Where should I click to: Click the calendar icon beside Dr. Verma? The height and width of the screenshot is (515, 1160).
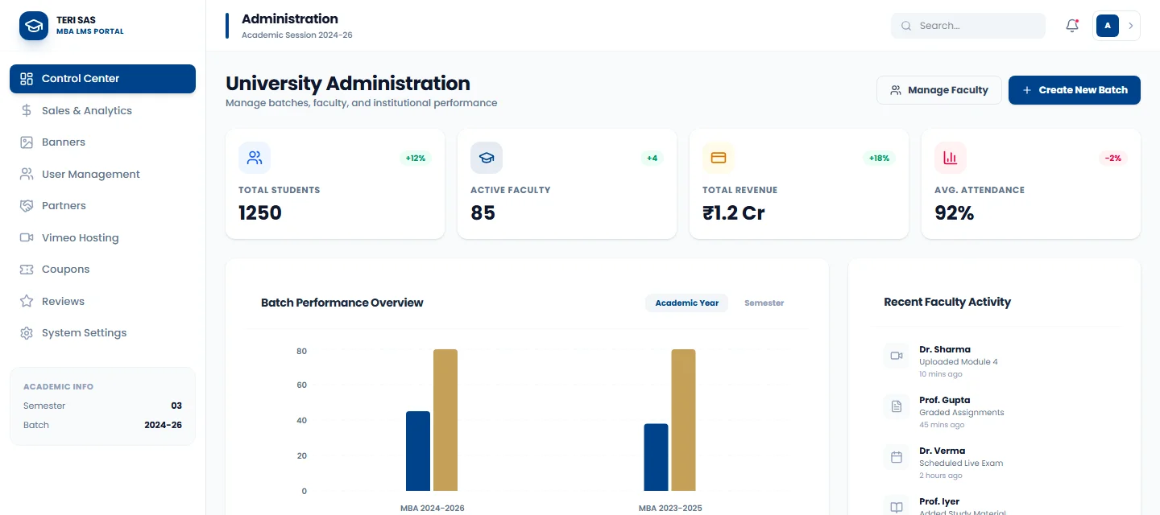coord(897,457)
